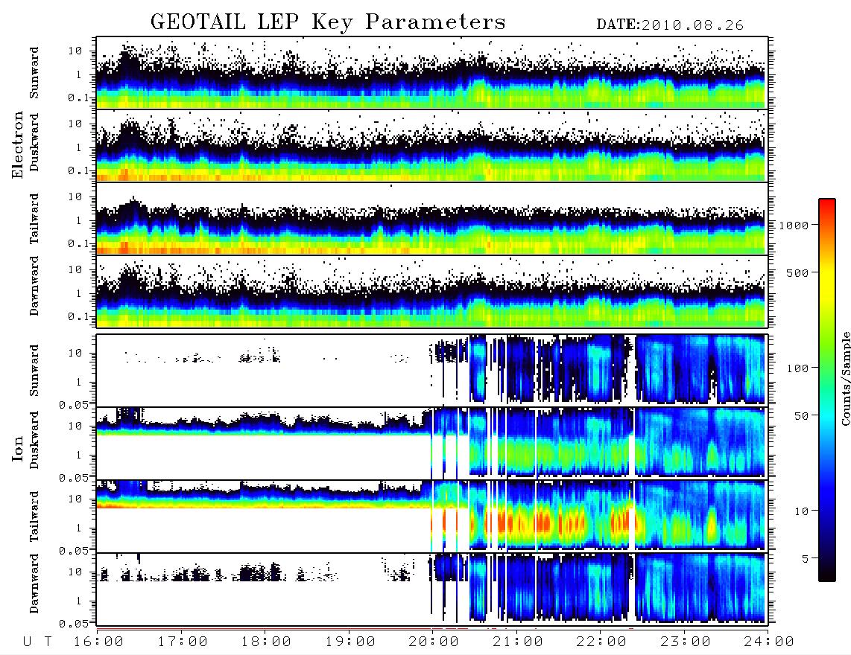851x655 pixels.
Task: Click the 21:00 time tick label
Action: (x=518, y=642)
